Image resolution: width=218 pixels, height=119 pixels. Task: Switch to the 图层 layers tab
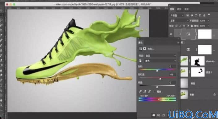click(172, 9)
